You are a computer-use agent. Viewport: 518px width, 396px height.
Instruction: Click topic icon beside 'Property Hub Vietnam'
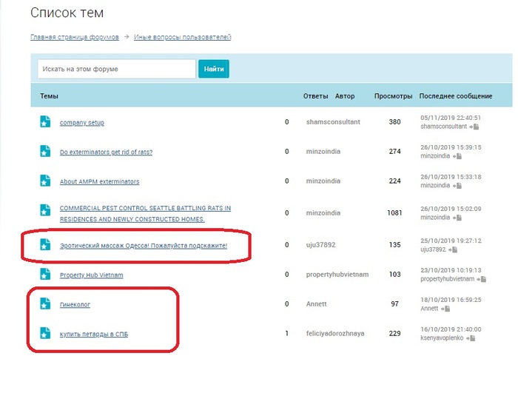click(45, 275)
